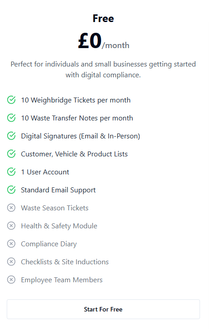Image resolution: width=209 pixels, height=329 pixels.
Task: Click green check beside Digital Signatures
Action: click(x=11, y=136)
